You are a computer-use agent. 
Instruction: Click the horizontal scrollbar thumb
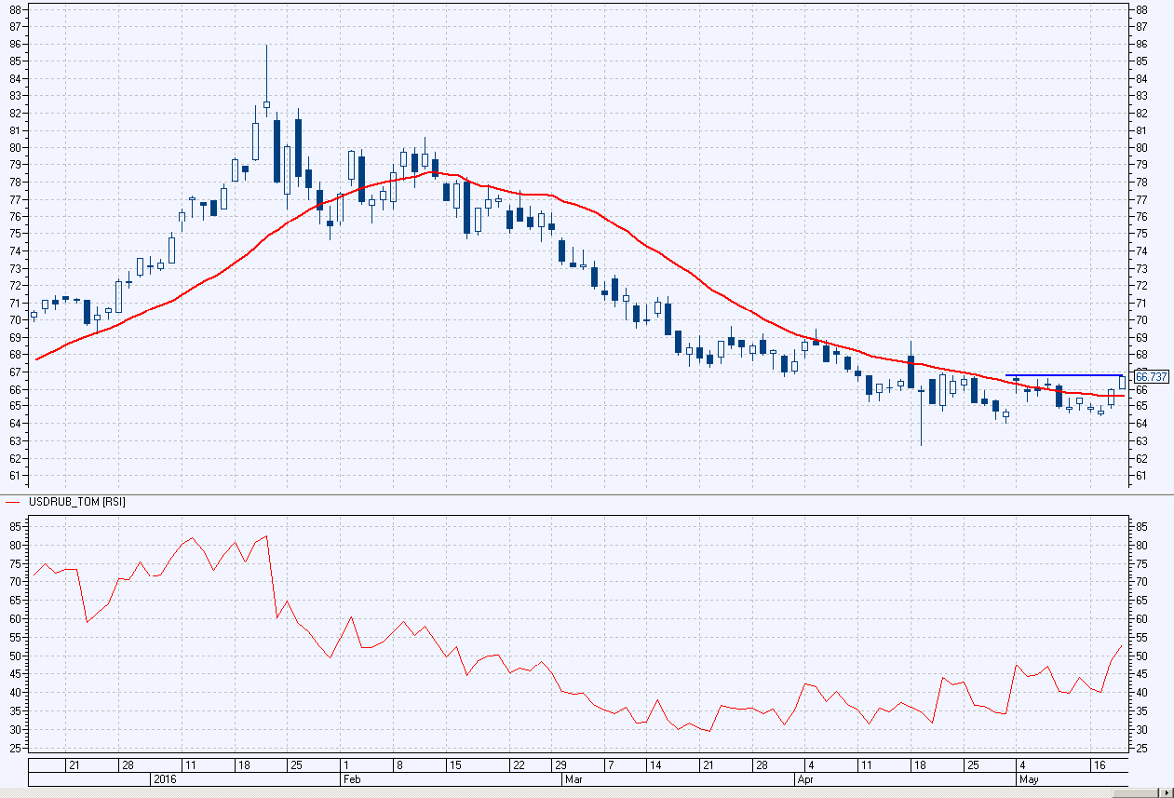pyautogui.click(x=1135, y=792)
